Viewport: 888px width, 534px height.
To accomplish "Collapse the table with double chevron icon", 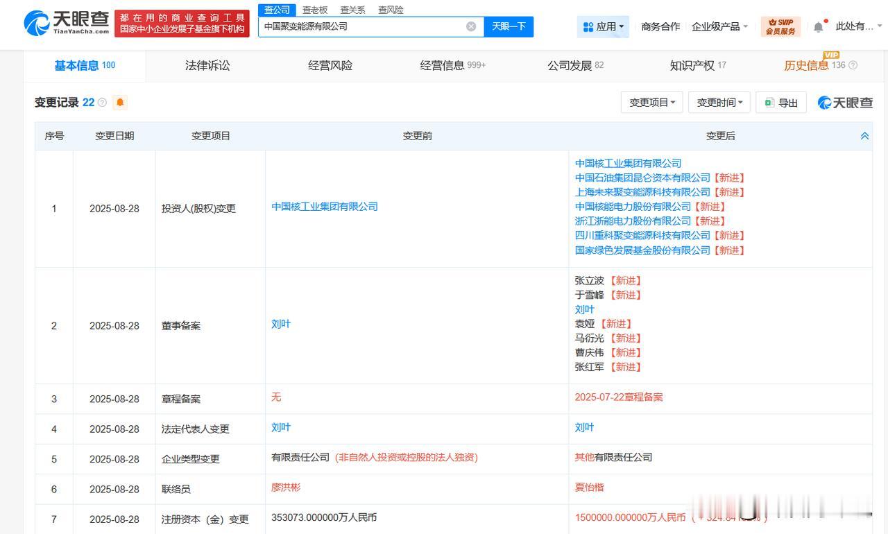I will click(x=864, y=136).
